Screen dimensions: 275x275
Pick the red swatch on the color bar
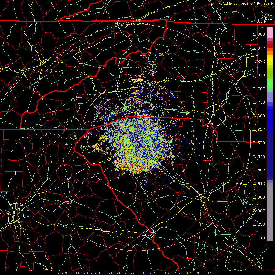[270, 46]
